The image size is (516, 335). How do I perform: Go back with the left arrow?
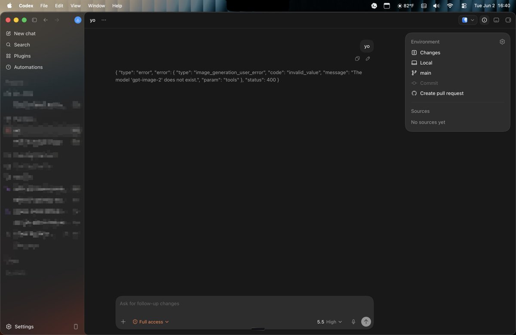coord(46,20)
